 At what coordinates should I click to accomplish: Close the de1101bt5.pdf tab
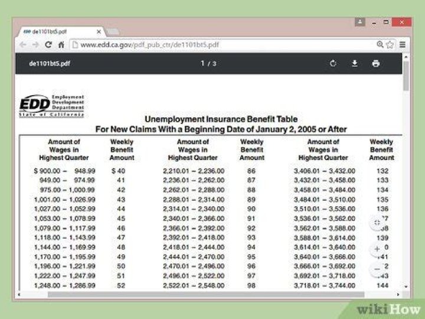pyautogui.click(x=99, y=31)
